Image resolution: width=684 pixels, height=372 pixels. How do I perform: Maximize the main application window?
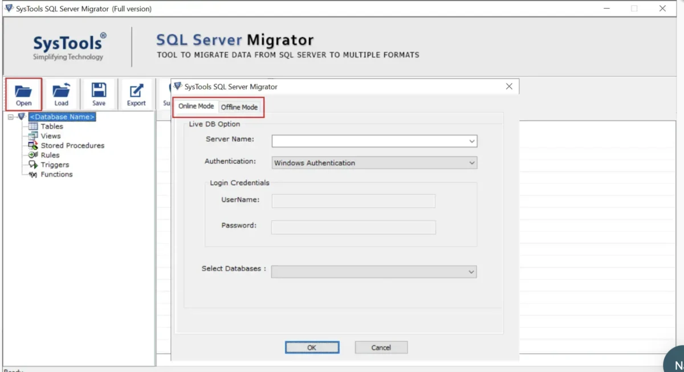(634, 9)
